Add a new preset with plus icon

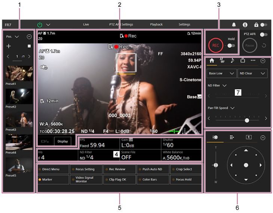point(9,46)
